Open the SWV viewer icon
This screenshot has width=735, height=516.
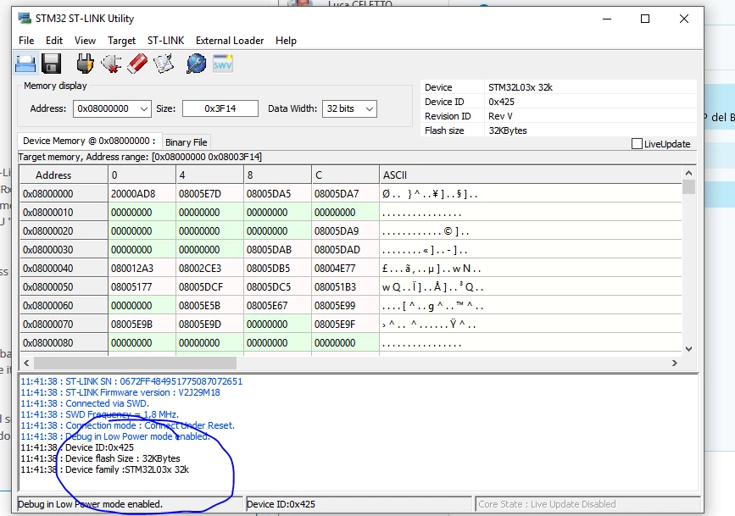(223, 64)
